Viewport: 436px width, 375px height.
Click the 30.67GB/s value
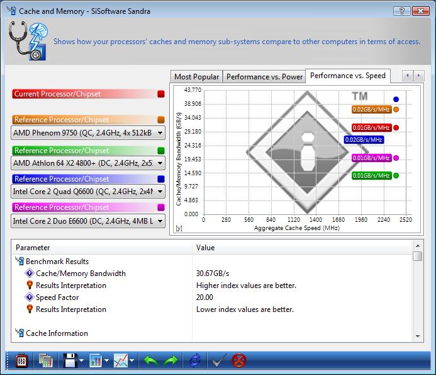pos(213,274)
